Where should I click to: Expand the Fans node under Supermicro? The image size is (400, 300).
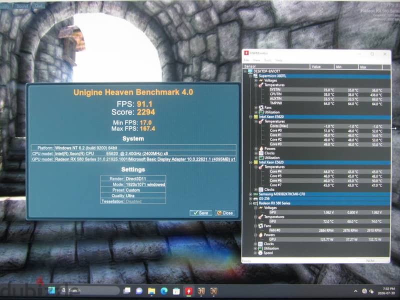pos(256,107)
